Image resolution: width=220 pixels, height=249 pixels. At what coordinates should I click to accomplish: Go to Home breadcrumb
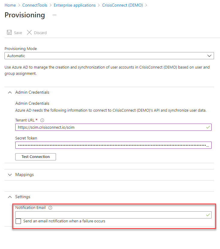[x=10, y=5]
